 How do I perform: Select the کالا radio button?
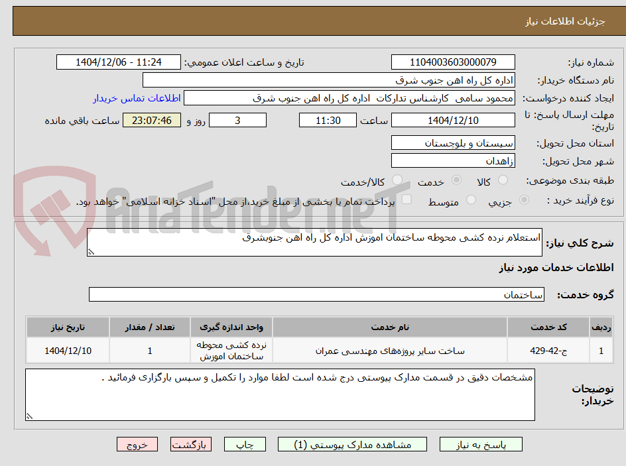(503, 180)
